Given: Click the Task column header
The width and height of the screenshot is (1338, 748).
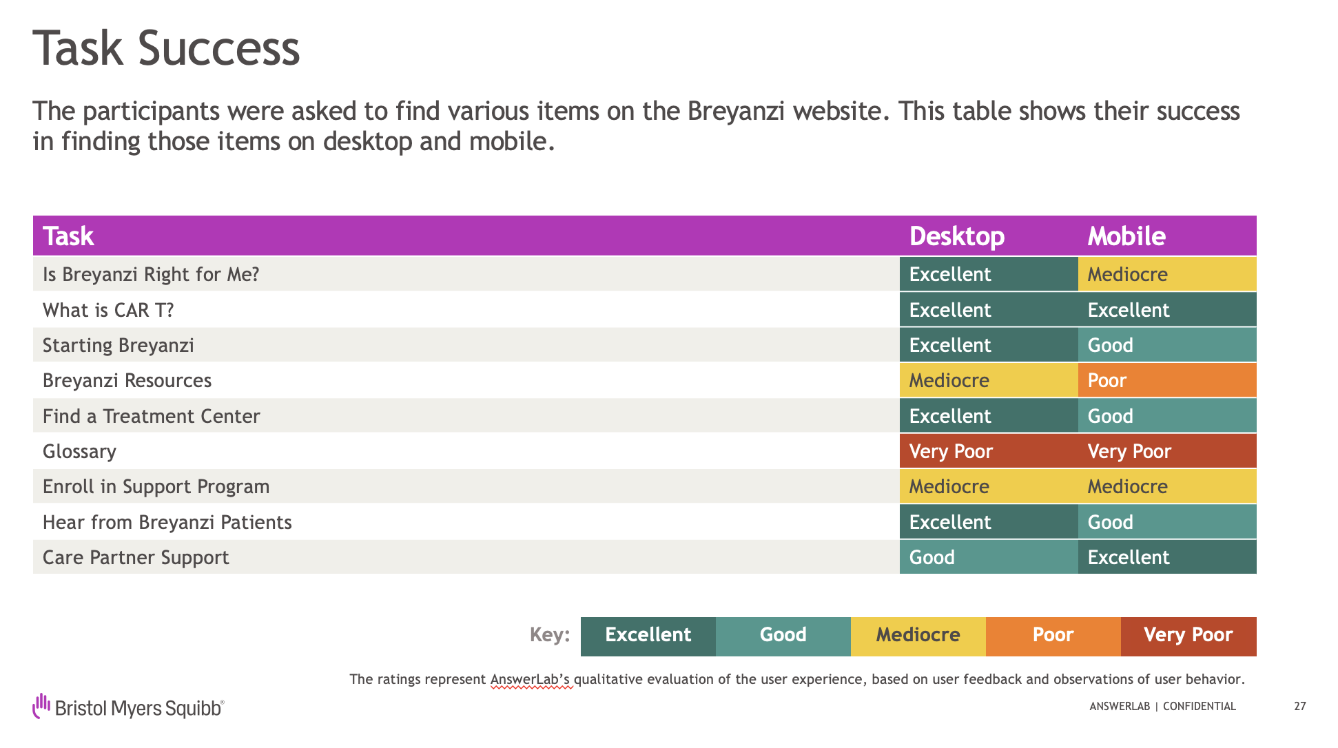Looking at the screenshot, I should point(68,236).
